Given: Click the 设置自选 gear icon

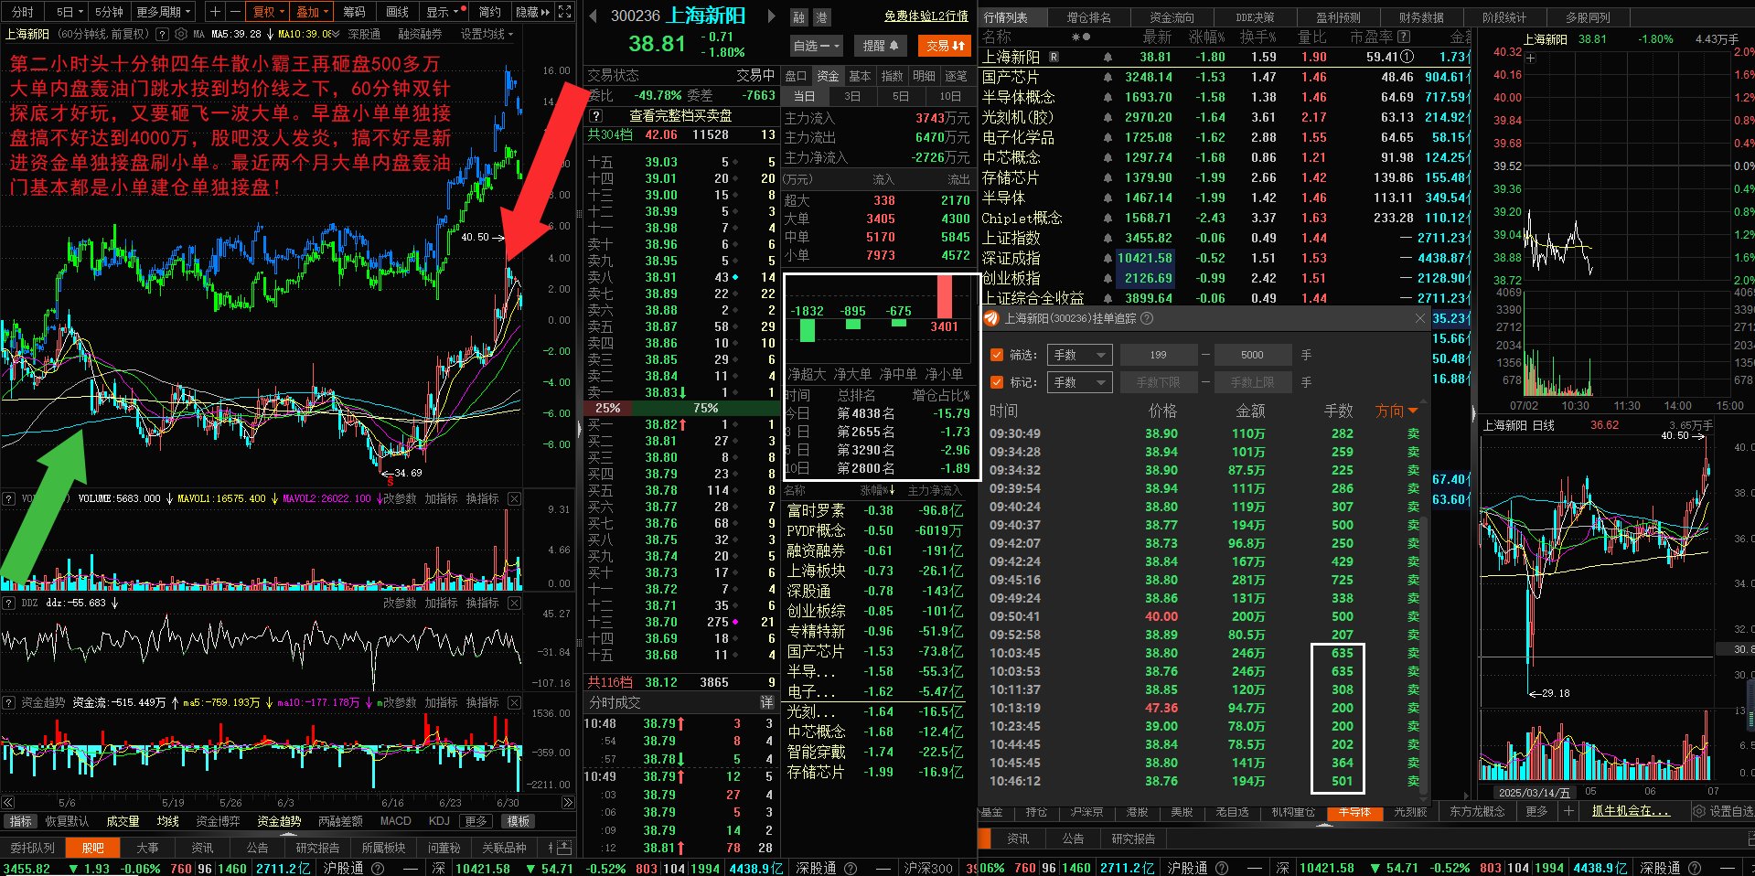Looking at the screenshot, I should tap(1699, 811).
